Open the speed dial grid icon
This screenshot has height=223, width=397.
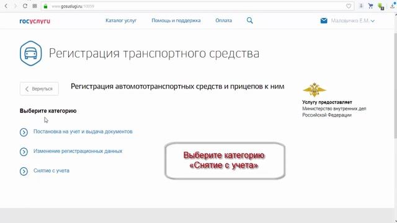pos(35,6)
